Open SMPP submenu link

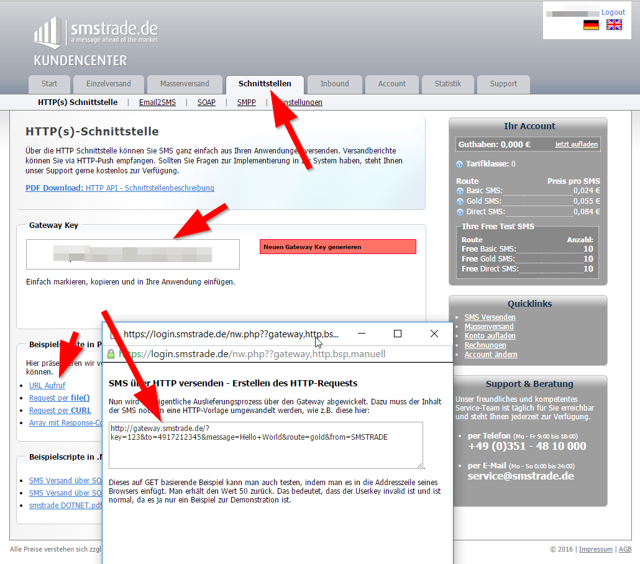coord(247,102)
